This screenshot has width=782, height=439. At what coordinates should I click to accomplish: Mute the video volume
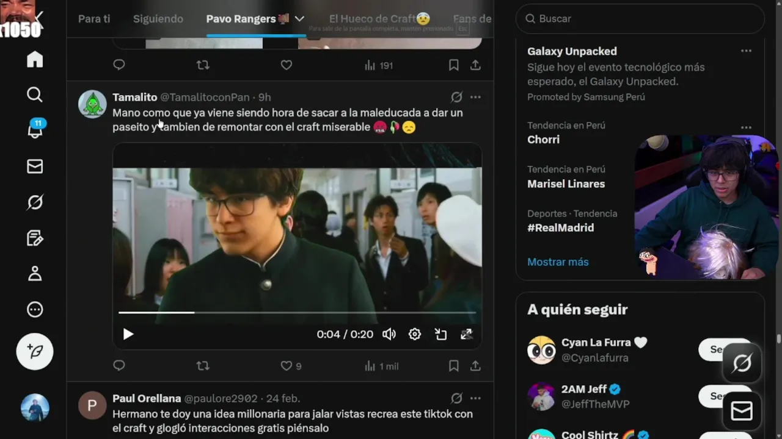click(x=389, y=334)
